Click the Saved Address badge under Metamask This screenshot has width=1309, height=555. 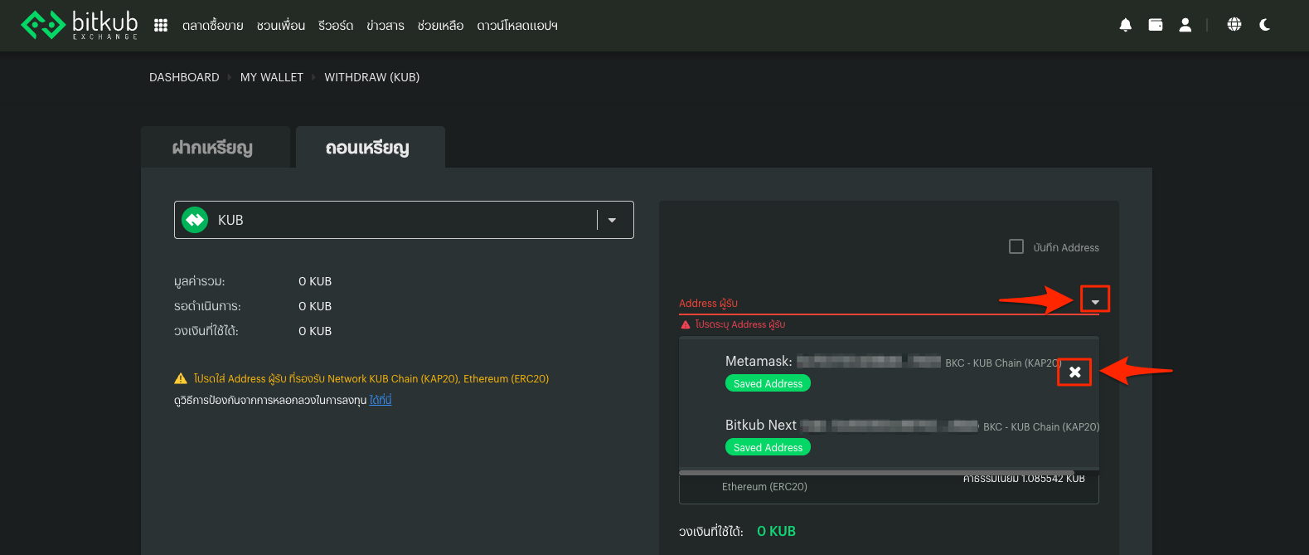tap(768, 383)
